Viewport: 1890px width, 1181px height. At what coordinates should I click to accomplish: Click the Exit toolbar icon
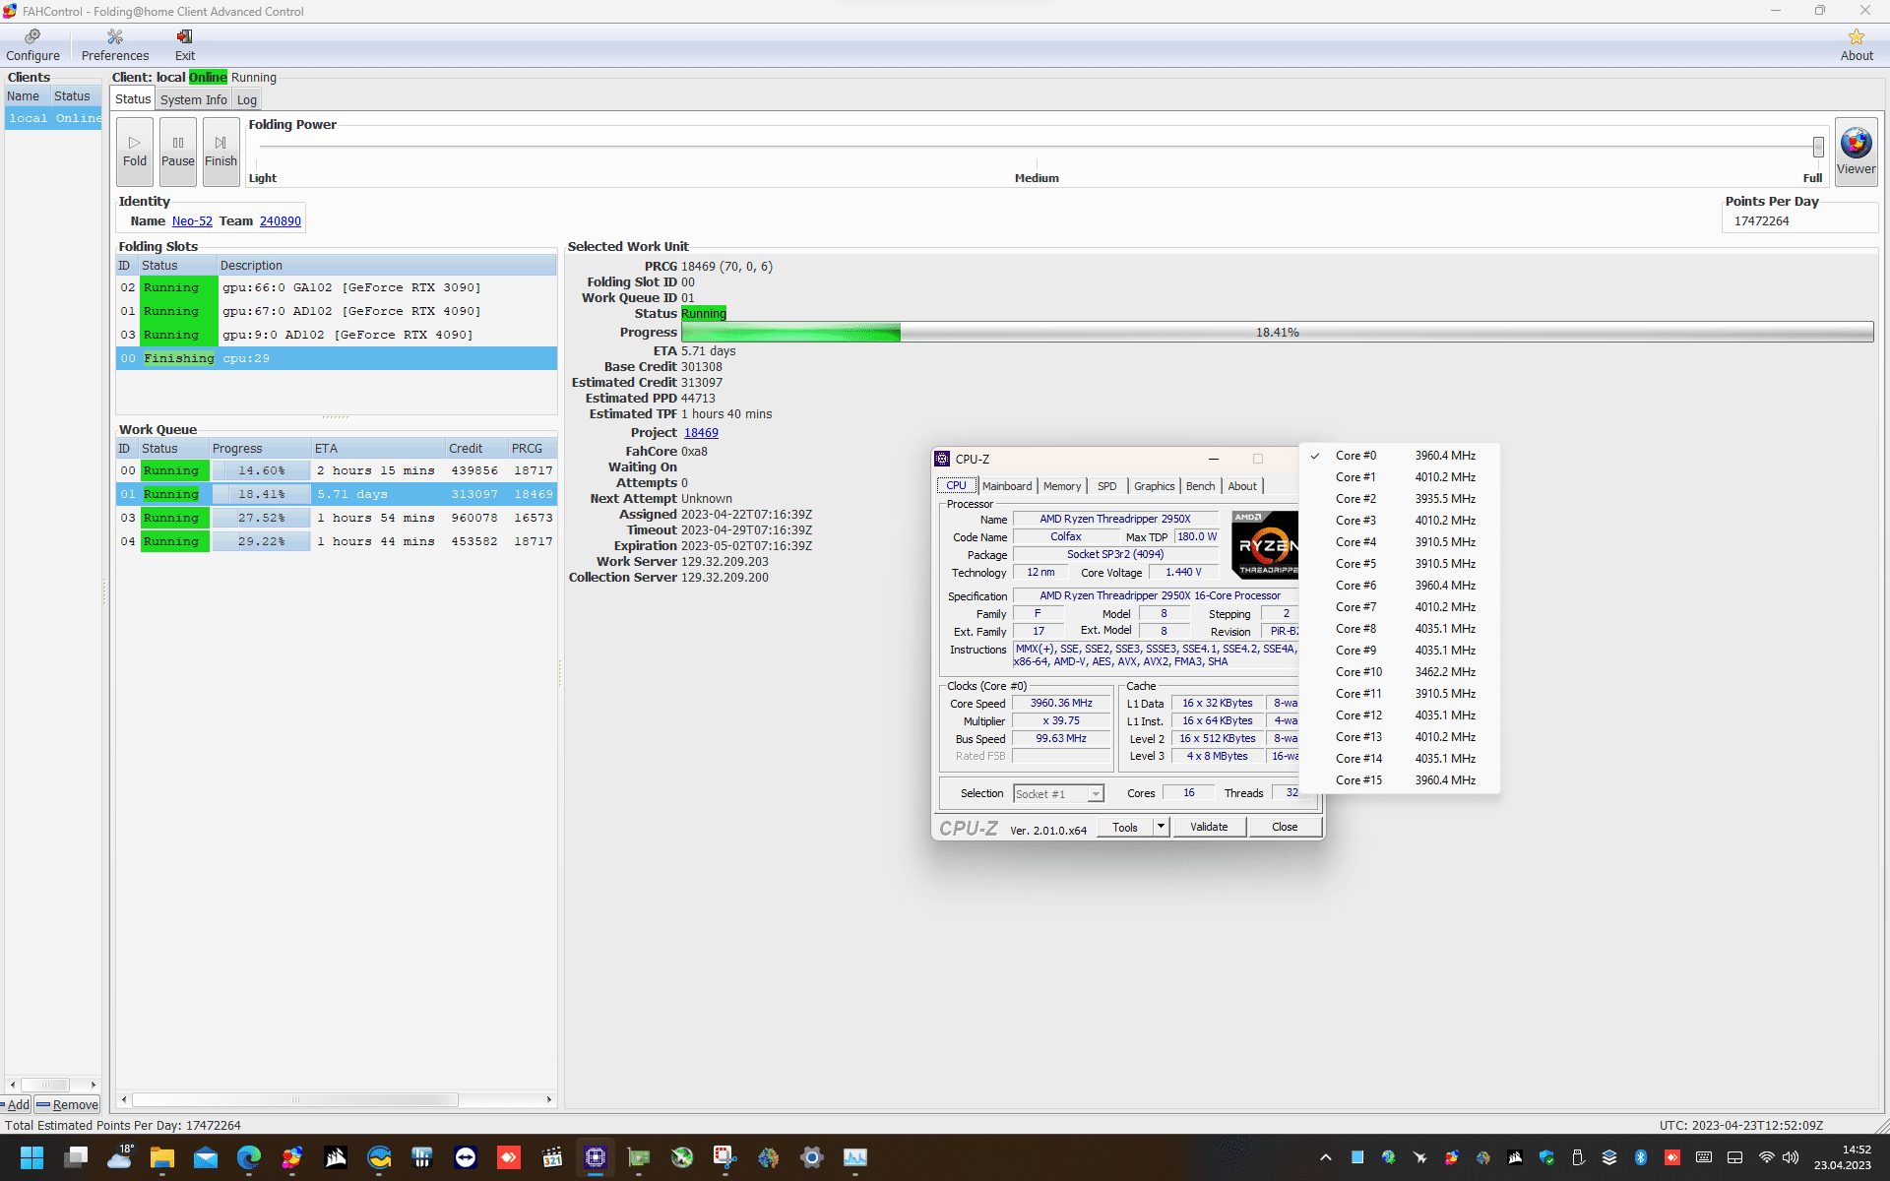click(x=184, y=45)
